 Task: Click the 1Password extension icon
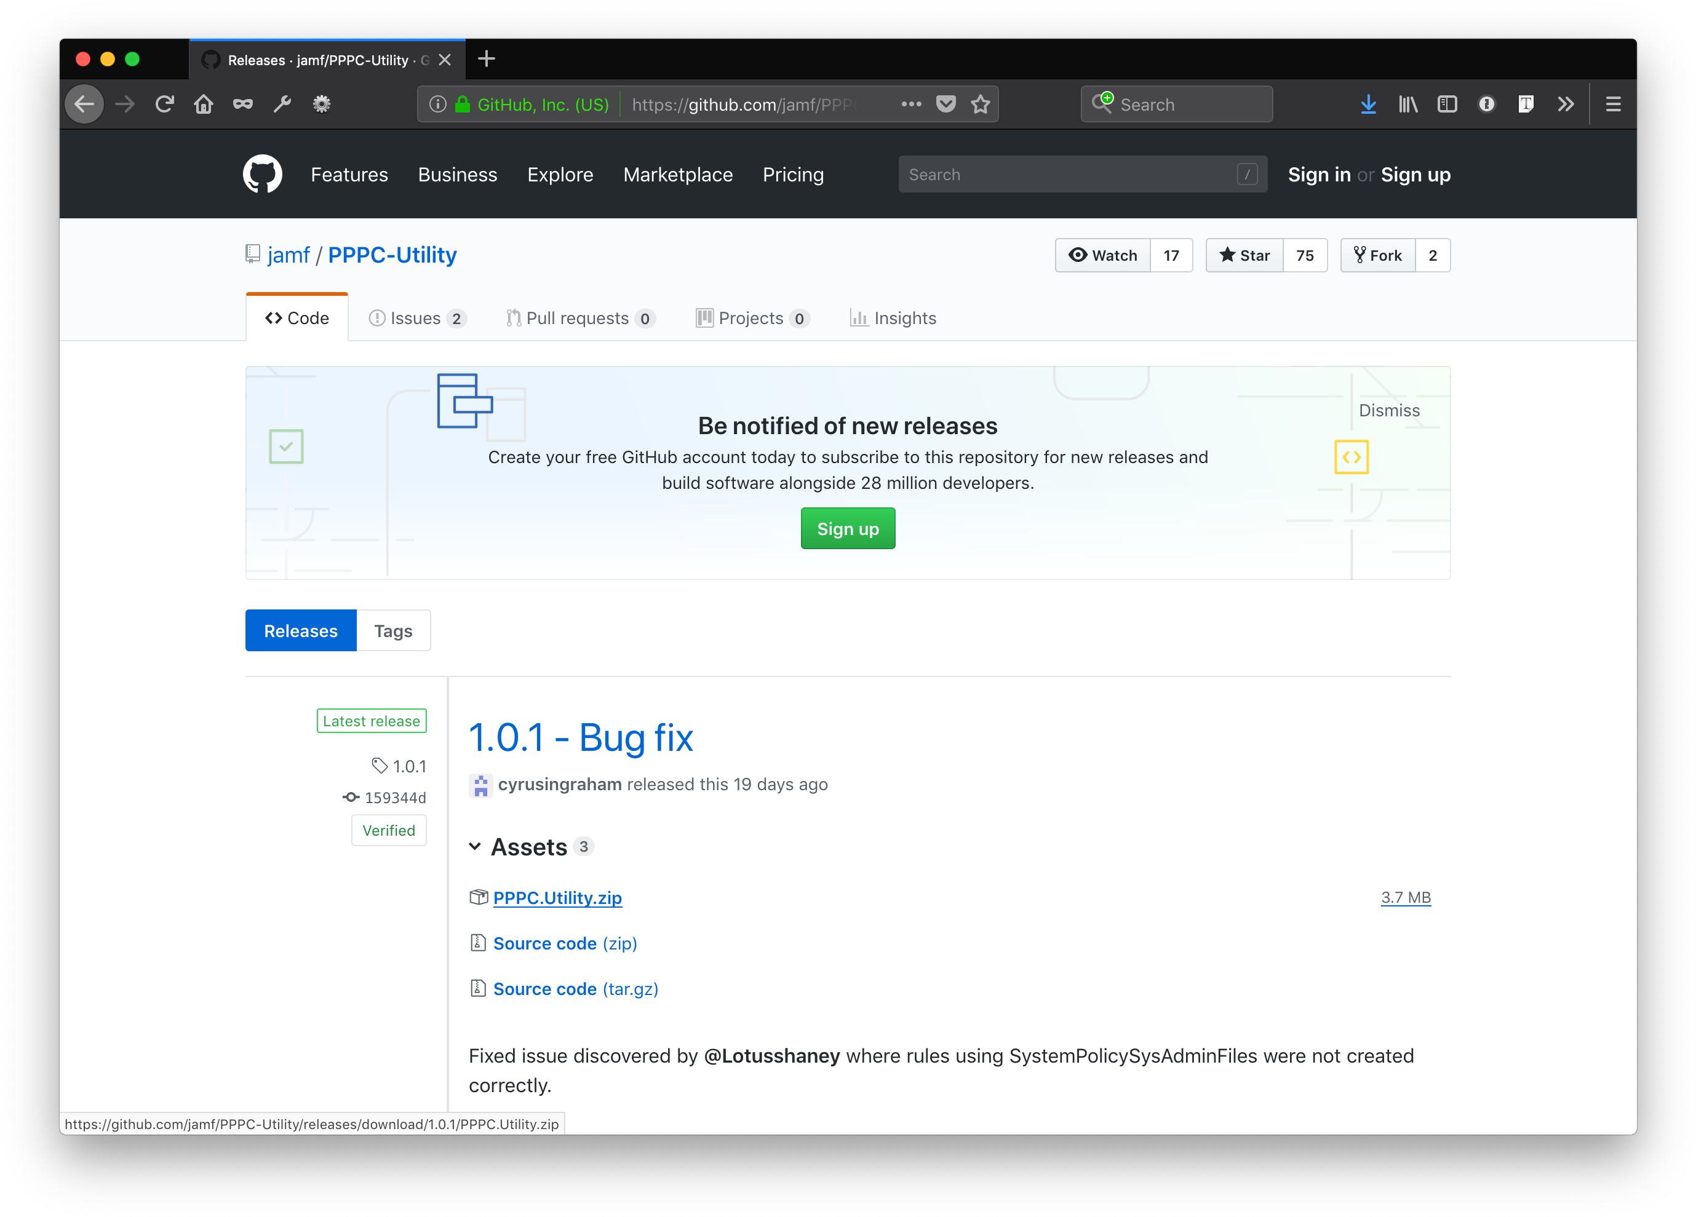point(1487,104)
